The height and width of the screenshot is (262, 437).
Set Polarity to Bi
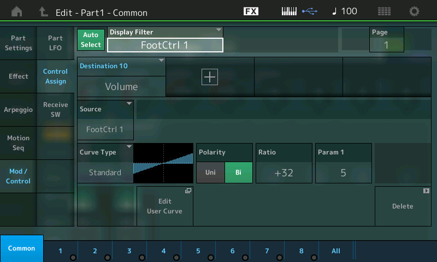click(x=239, y=172)
